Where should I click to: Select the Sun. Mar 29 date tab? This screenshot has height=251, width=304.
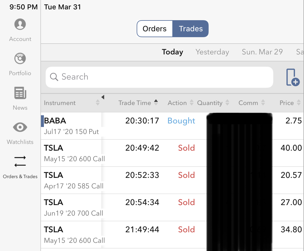tap(262, 52)
